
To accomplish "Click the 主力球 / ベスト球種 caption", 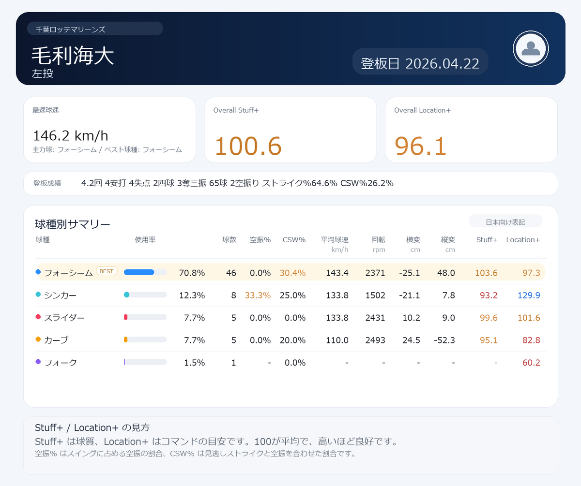I will [107, 150].
